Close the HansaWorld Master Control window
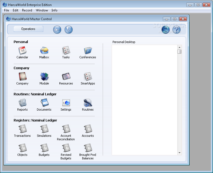The image size is (213, 173). pyautogui.click(x=183, y=19)
